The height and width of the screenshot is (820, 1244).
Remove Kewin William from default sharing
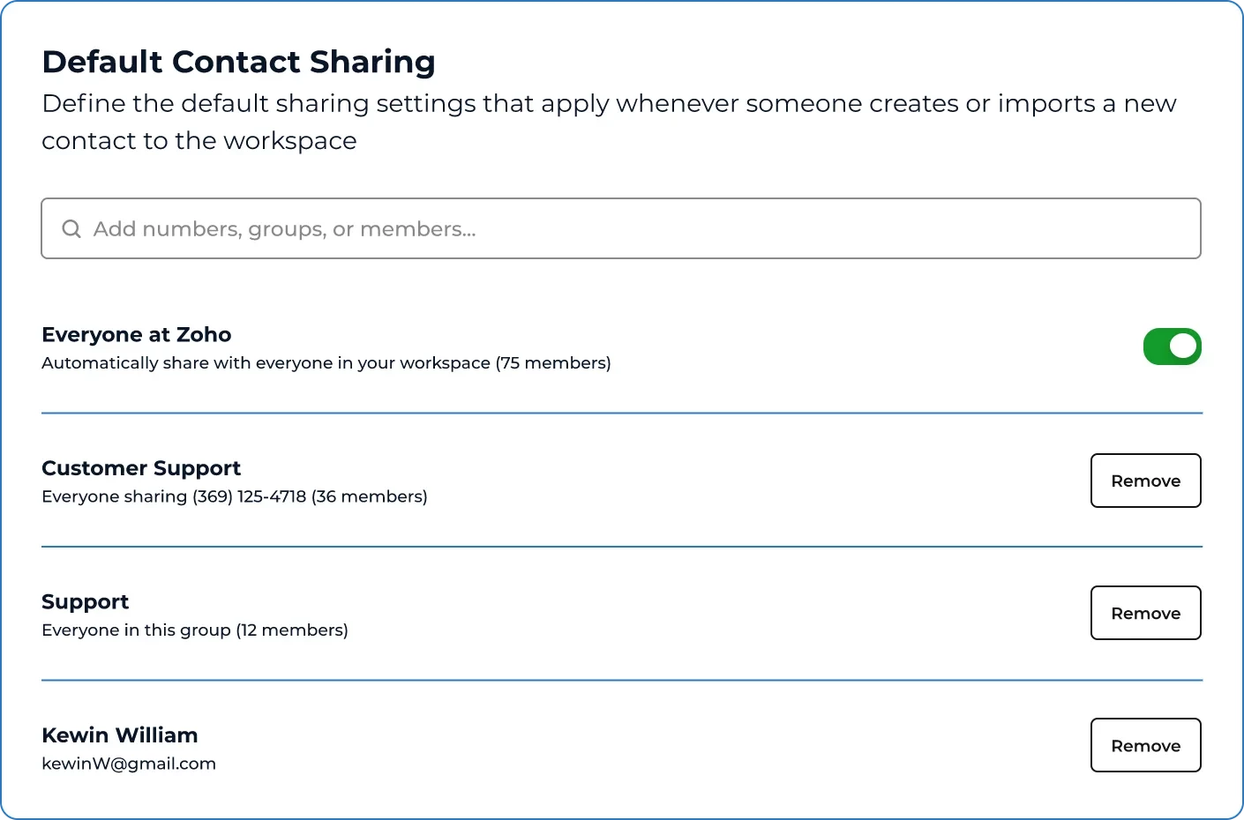click(1145, 745)
